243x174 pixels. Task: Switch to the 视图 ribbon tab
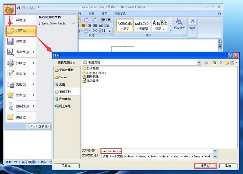104,14
